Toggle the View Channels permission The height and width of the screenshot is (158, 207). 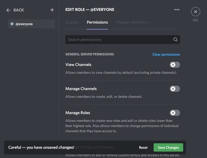(175, 65)
